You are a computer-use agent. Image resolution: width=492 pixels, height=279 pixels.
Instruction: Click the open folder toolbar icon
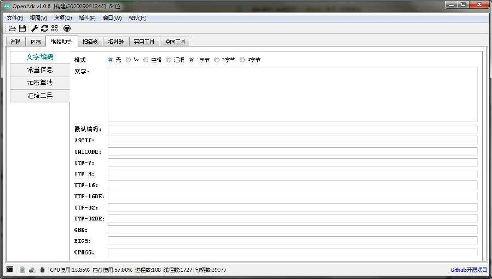click(x=12, y=28)
